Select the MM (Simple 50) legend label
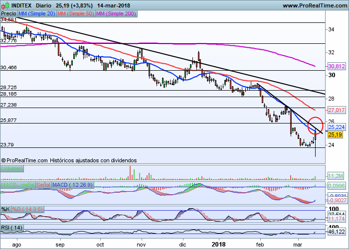 pyautogui.click(x=76, y=14)
